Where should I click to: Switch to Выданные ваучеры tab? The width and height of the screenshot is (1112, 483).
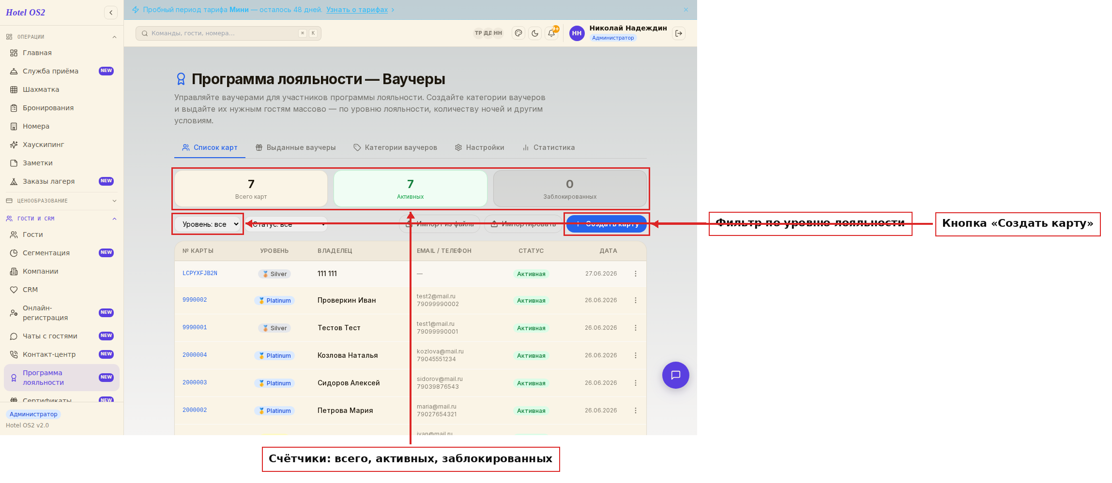tap(296, 147)
